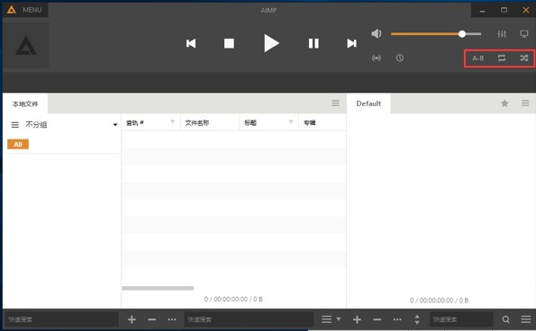Click the horizontal scrollbar in the library table
536x331 pixels.
click(x=158, y=289)
